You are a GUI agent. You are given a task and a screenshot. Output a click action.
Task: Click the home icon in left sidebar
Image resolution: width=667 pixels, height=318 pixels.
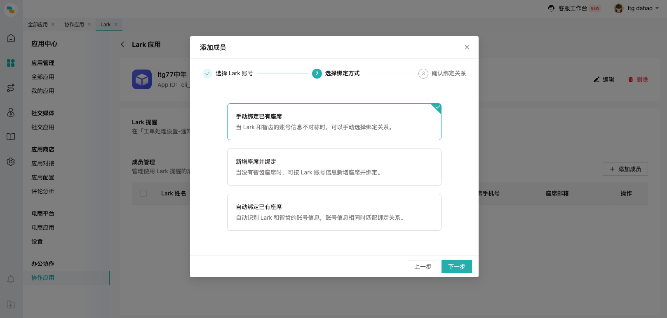click(x=11, y=38)
